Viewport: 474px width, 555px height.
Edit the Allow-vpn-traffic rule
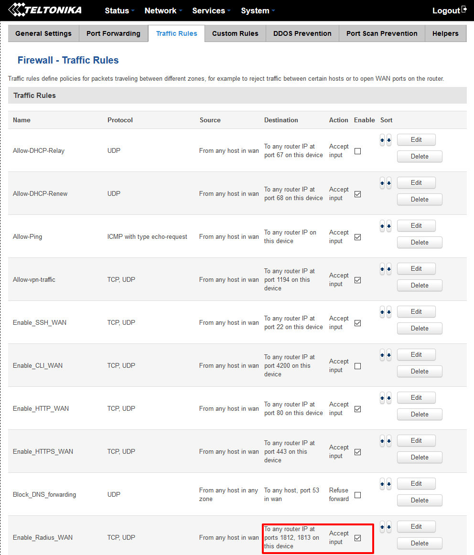[416, 268]
